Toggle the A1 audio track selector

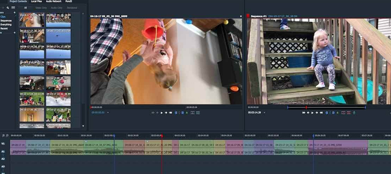coord(3,152)
